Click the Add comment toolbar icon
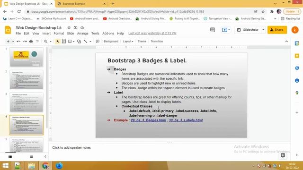 (98, 42)
